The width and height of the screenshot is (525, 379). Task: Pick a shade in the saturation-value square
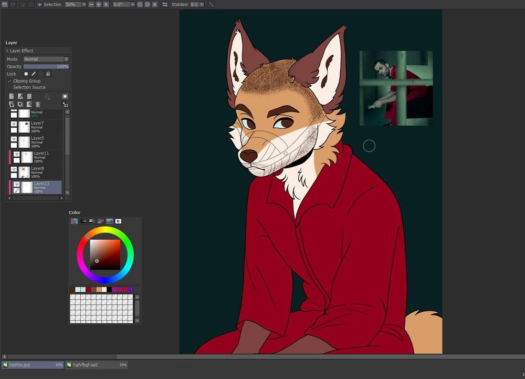105,254
